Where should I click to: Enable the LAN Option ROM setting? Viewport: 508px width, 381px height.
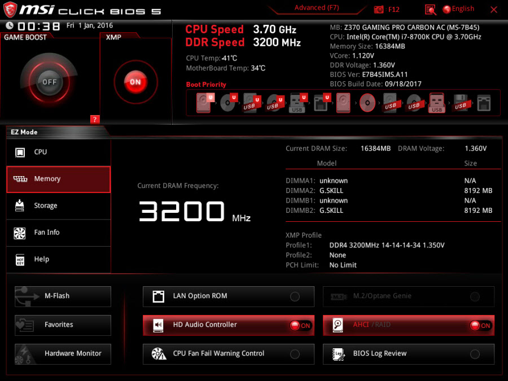[x=295, y=296]
